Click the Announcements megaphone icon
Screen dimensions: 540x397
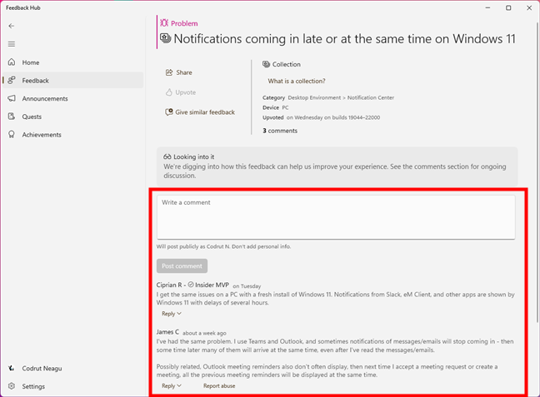pyautogui.click(x=12, y=98)
